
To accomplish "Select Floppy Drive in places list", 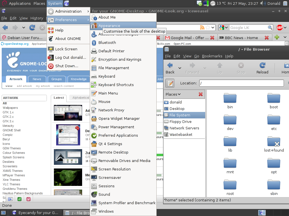I will tap(184, 122).
